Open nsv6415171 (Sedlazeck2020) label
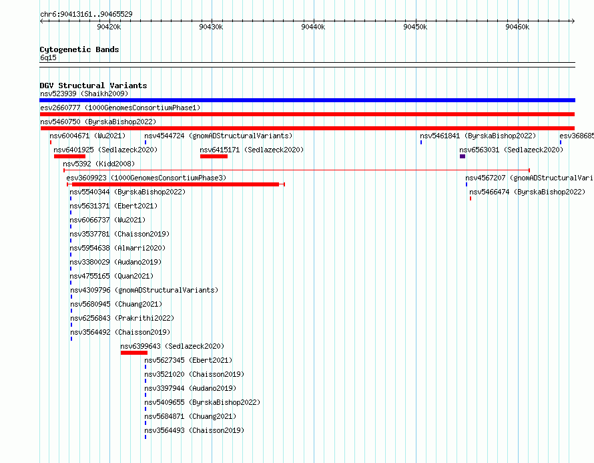Screen dimensions: 594x463 [x=252, y=150]
